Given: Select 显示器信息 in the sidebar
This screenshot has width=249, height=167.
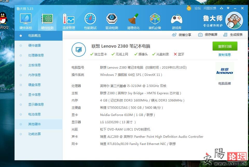Looking at the screenshot, I should click(x=38, y=104).
